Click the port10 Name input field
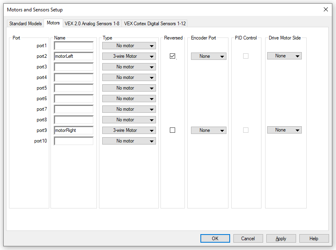Image resolution: width=336 pixels, height=250 pixels. click(x=74, y=141)
